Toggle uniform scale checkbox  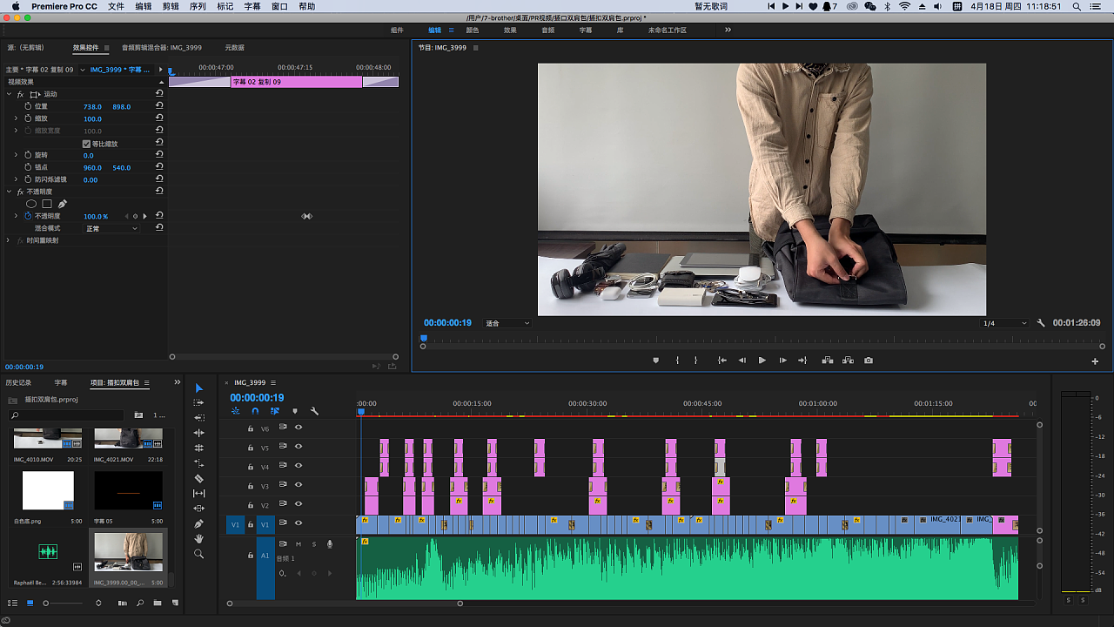point(86,144)
